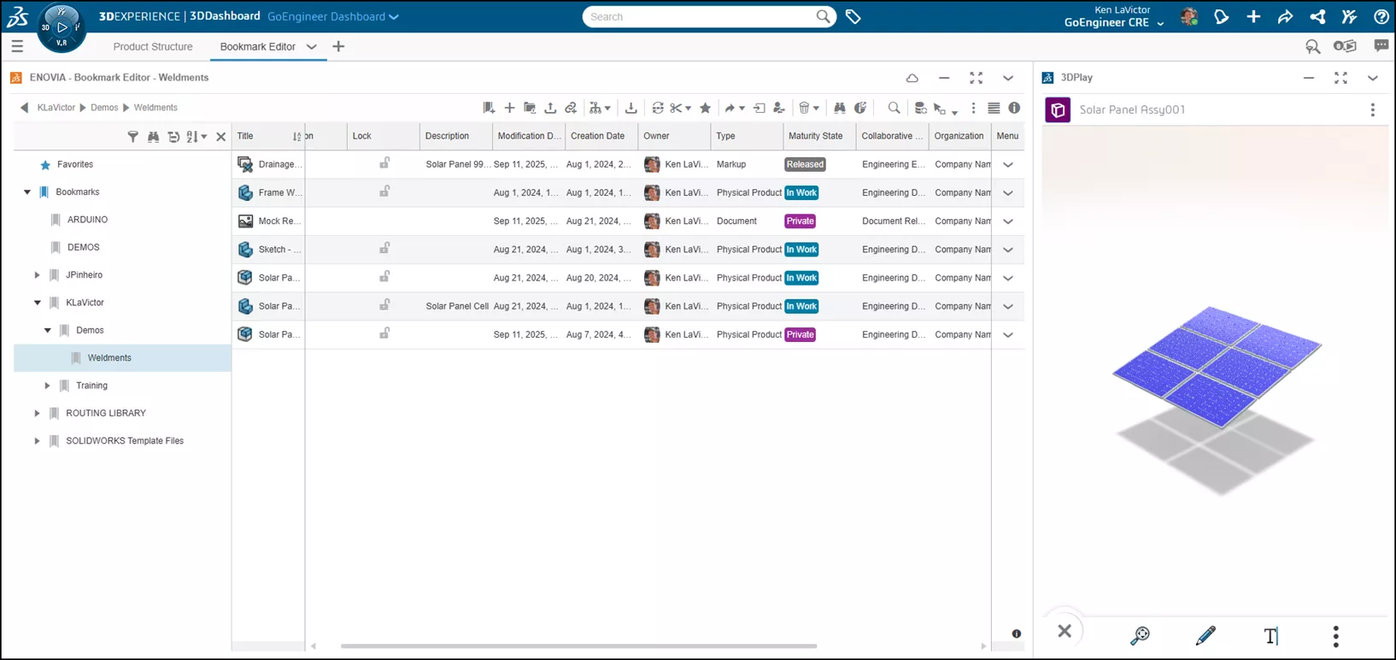Open the chat bubble icon below top bar

pos(1381,46)
